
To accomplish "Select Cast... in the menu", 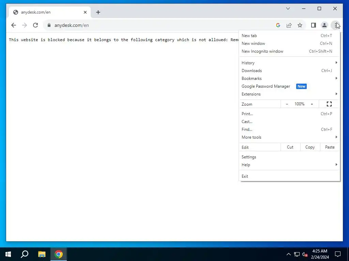I will [x=289, y=122].
